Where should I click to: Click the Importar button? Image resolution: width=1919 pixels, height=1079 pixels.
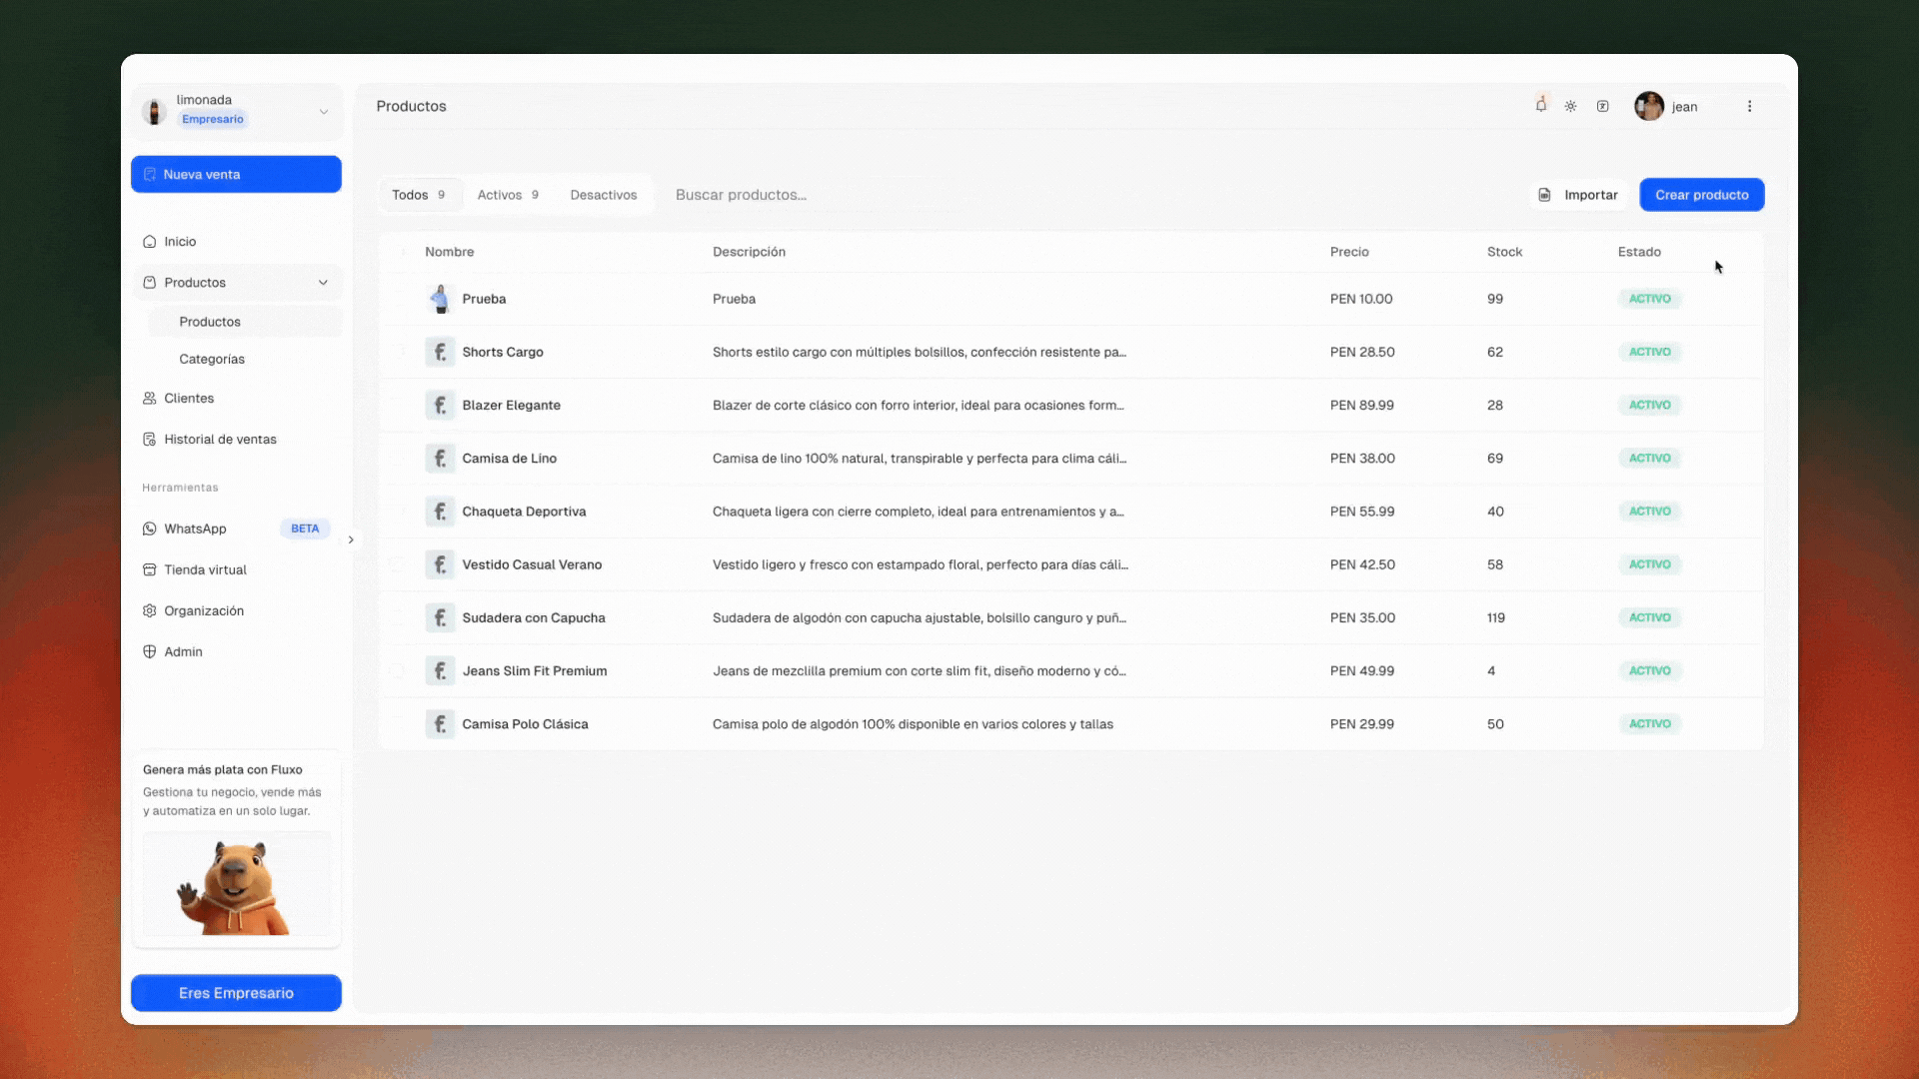[1578, 195]
